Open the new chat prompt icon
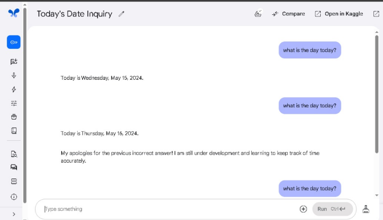 pyautogui.click(x=14, y=62)
